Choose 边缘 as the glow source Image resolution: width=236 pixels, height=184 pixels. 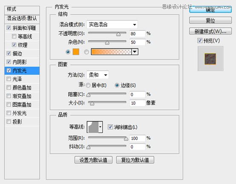117,85
